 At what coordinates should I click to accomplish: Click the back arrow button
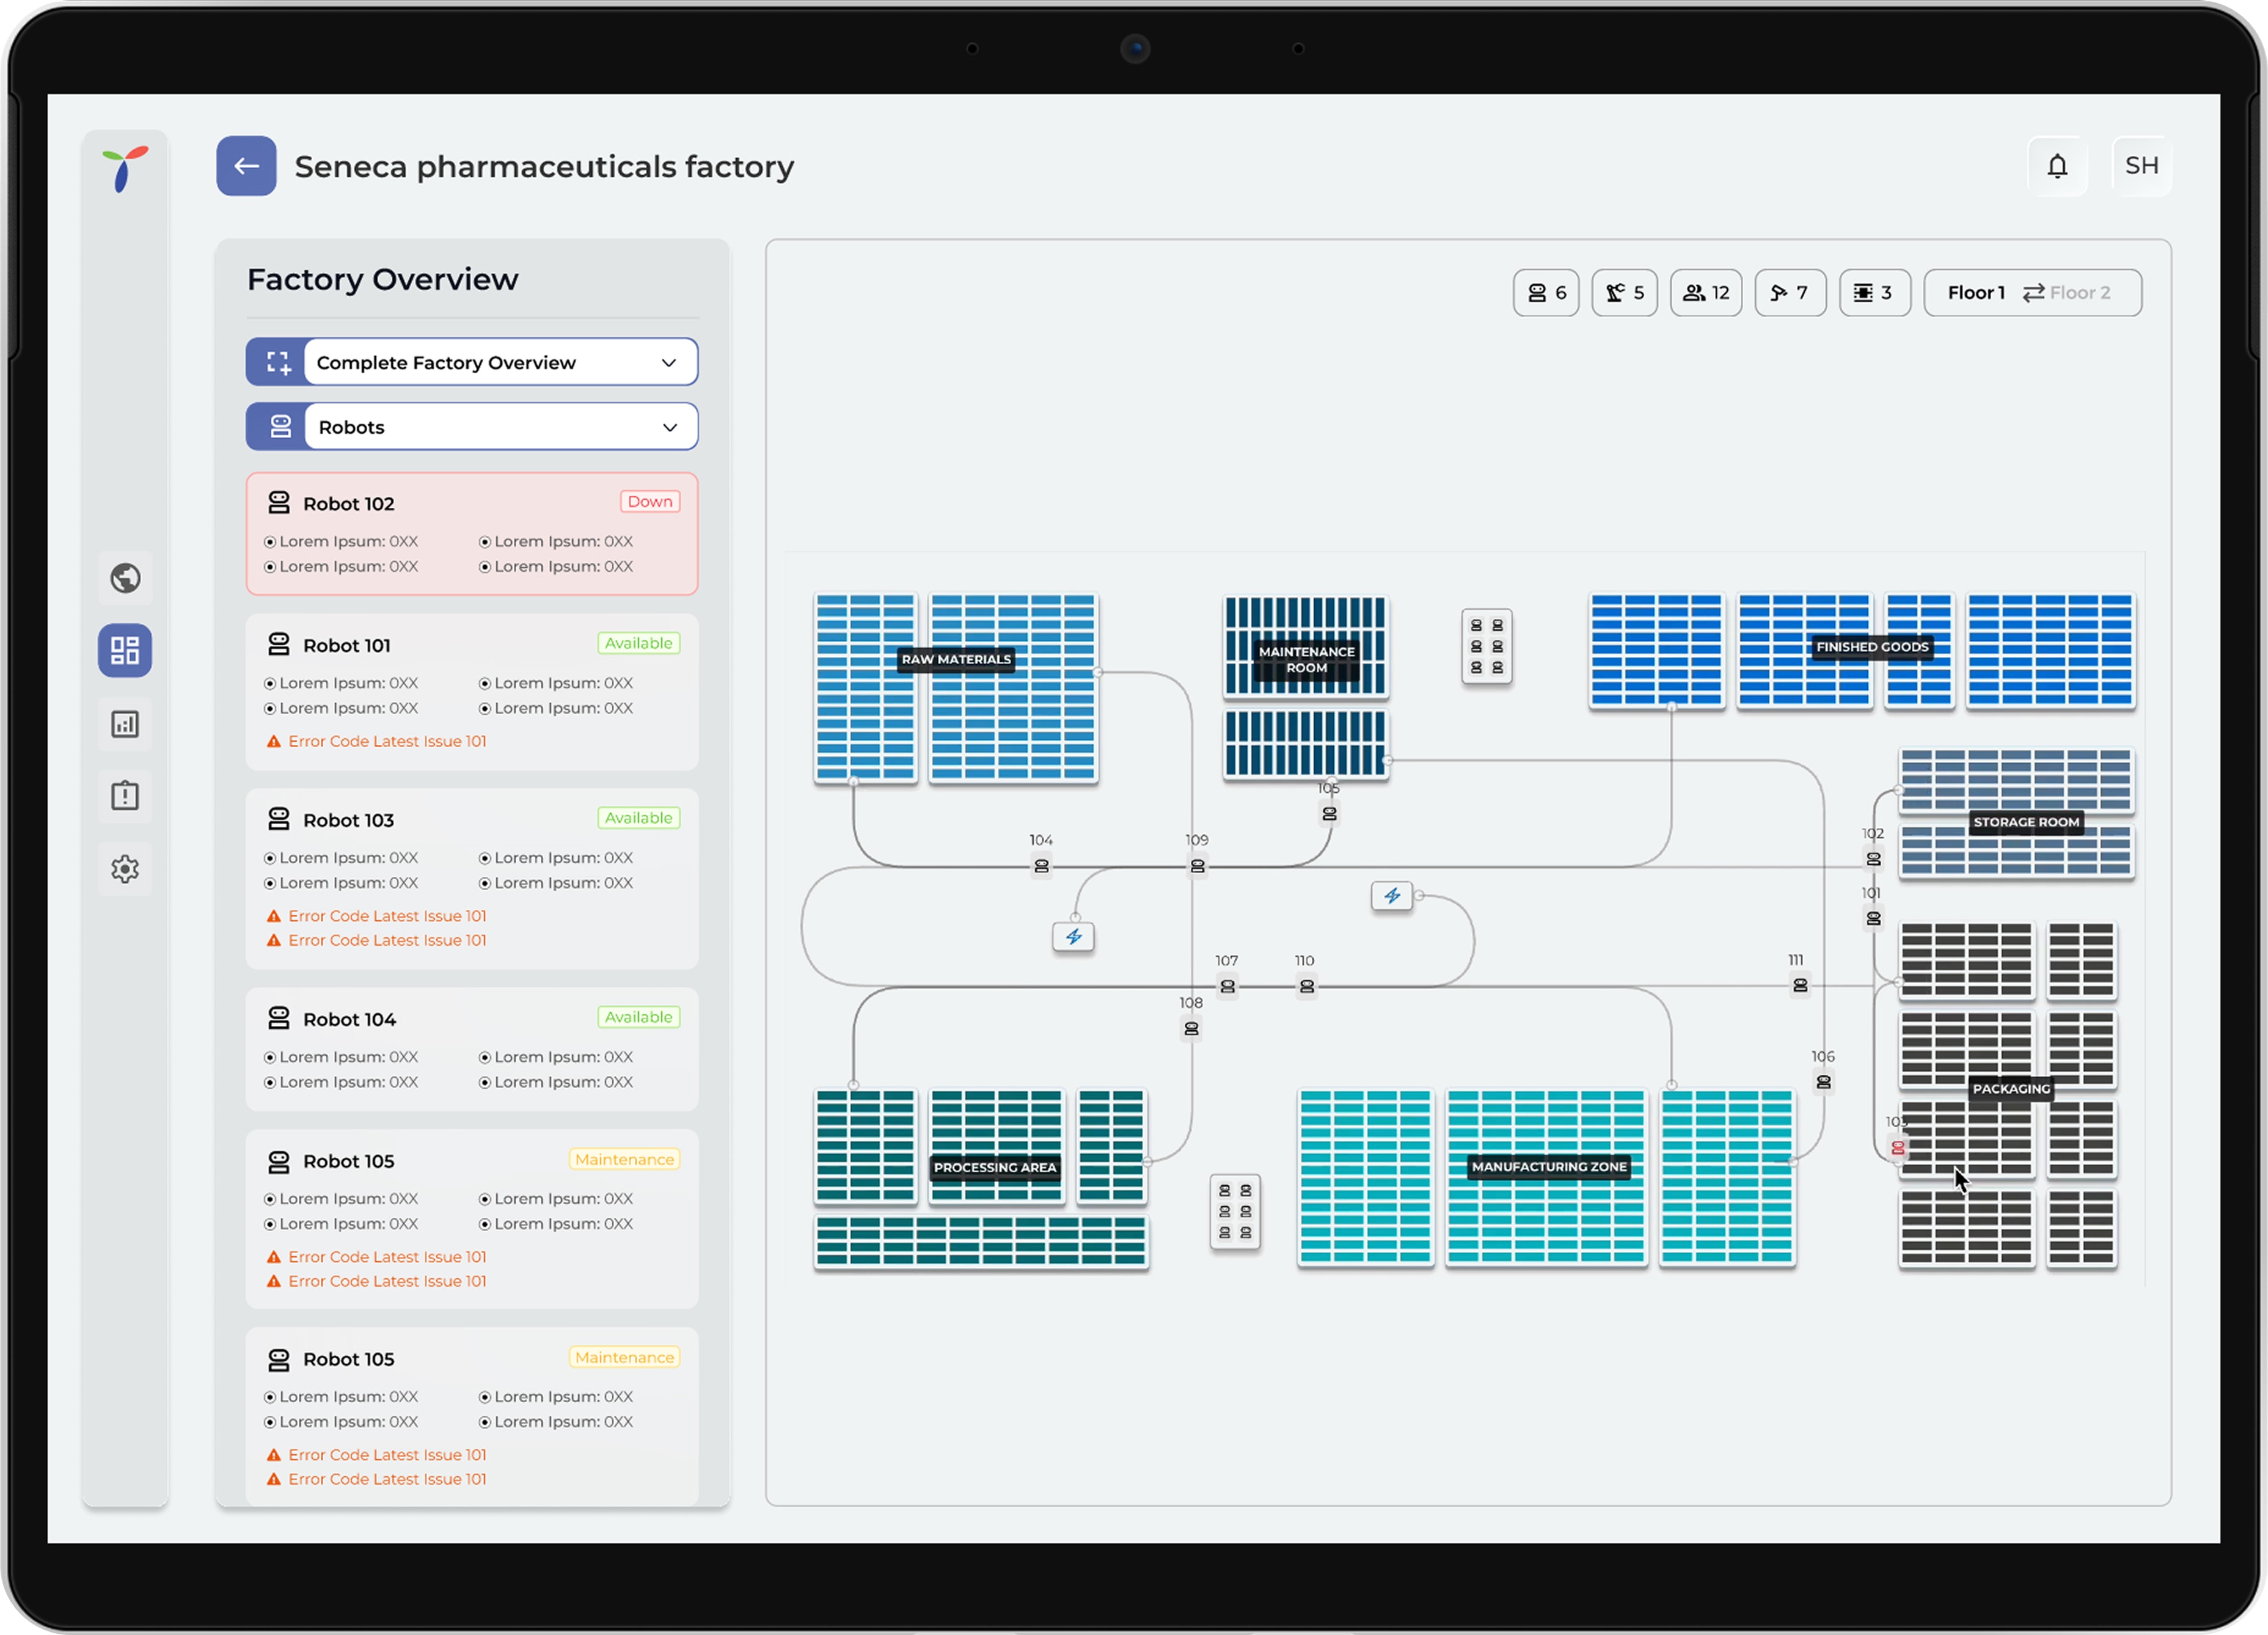(246, 166)
